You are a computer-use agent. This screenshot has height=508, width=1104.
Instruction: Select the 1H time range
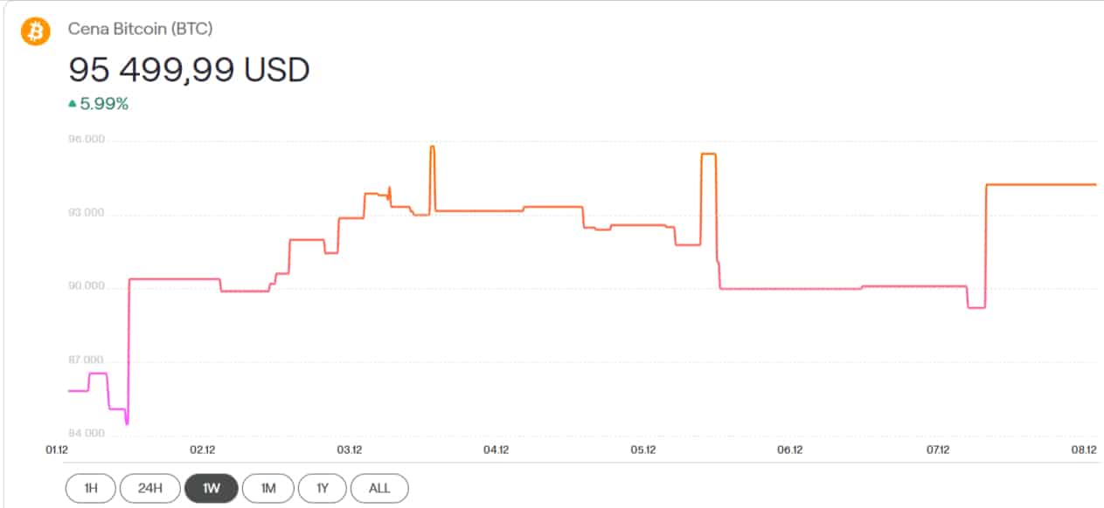click(x=90, y=488)
